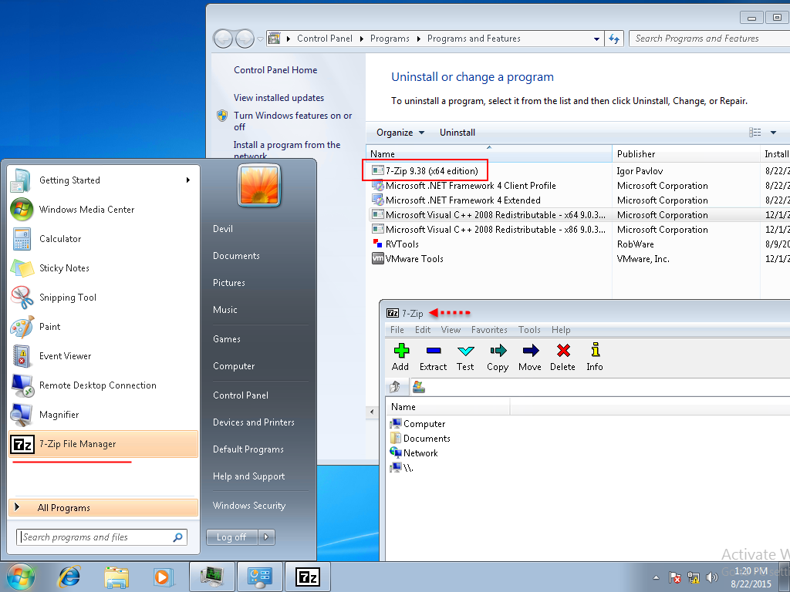Click the left horizontal scrollbar arrow in 7-Zip

pos(373,412)
